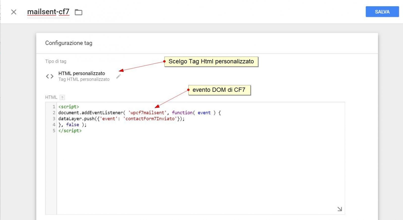Click the tag name mailsent-cf7 to rename

click(48, 12)
